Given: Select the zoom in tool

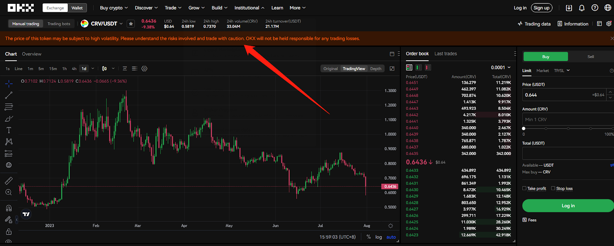Looking at the screenshot, I should pyautogui.click(x=9, y=192).
